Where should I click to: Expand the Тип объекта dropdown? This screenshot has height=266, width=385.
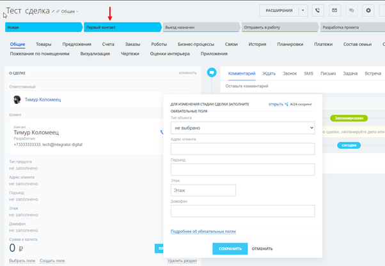pyautogui.click(x=242, y=128)
